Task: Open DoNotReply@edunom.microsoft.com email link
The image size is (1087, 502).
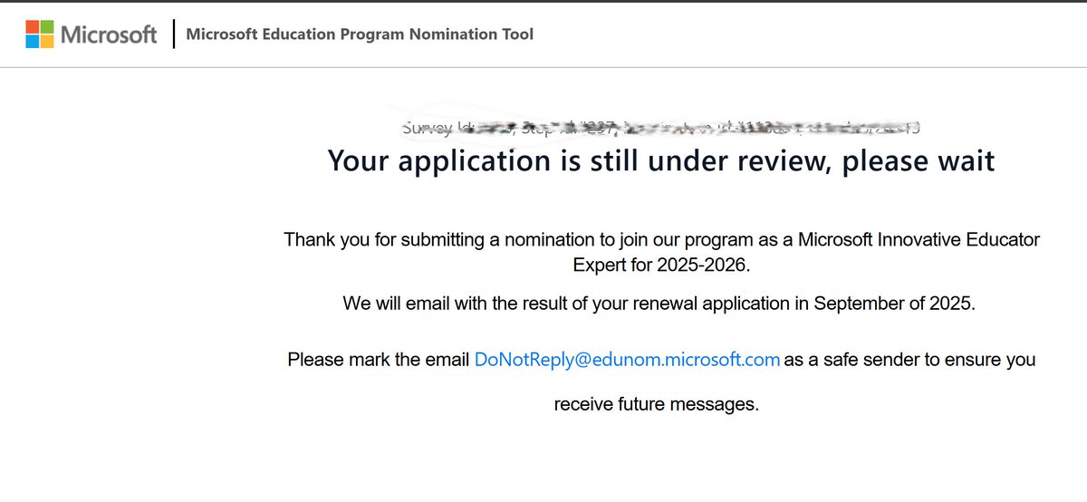Action: (x=627, y=360)
